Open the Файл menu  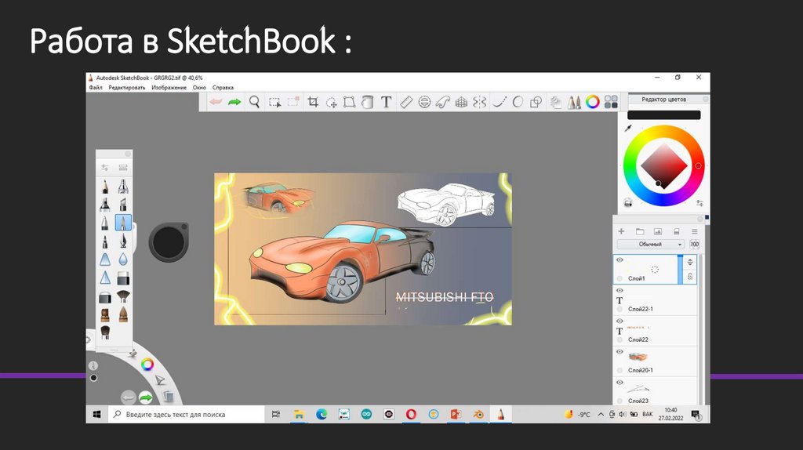click(96, 88)
